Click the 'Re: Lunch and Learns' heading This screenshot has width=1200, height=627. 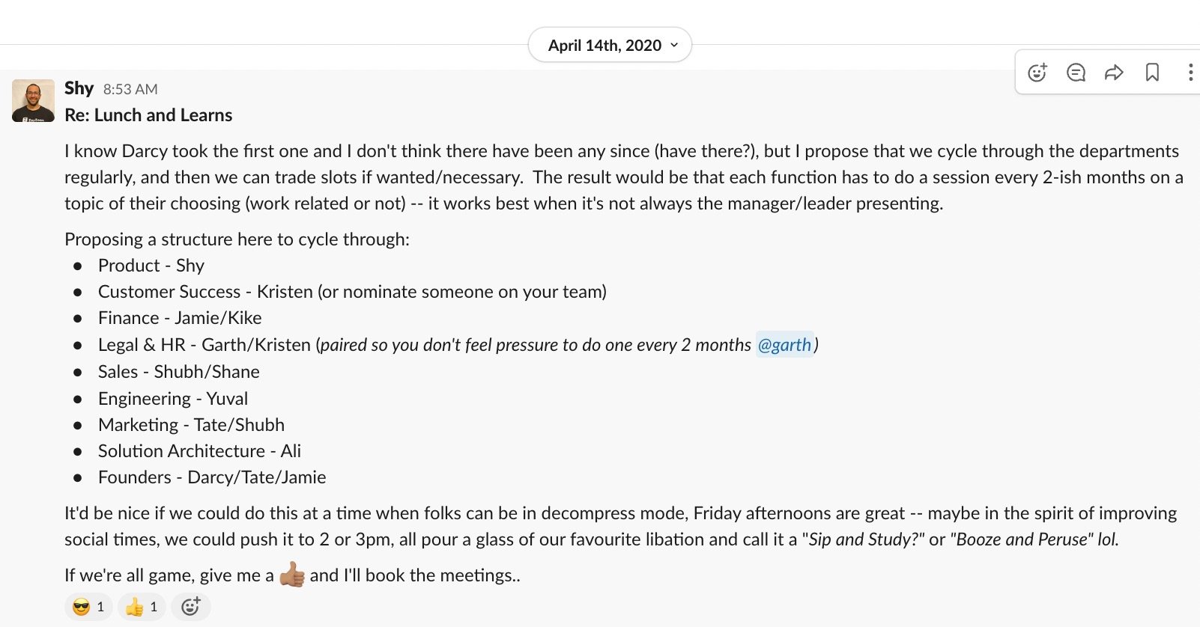coord(148,115)
